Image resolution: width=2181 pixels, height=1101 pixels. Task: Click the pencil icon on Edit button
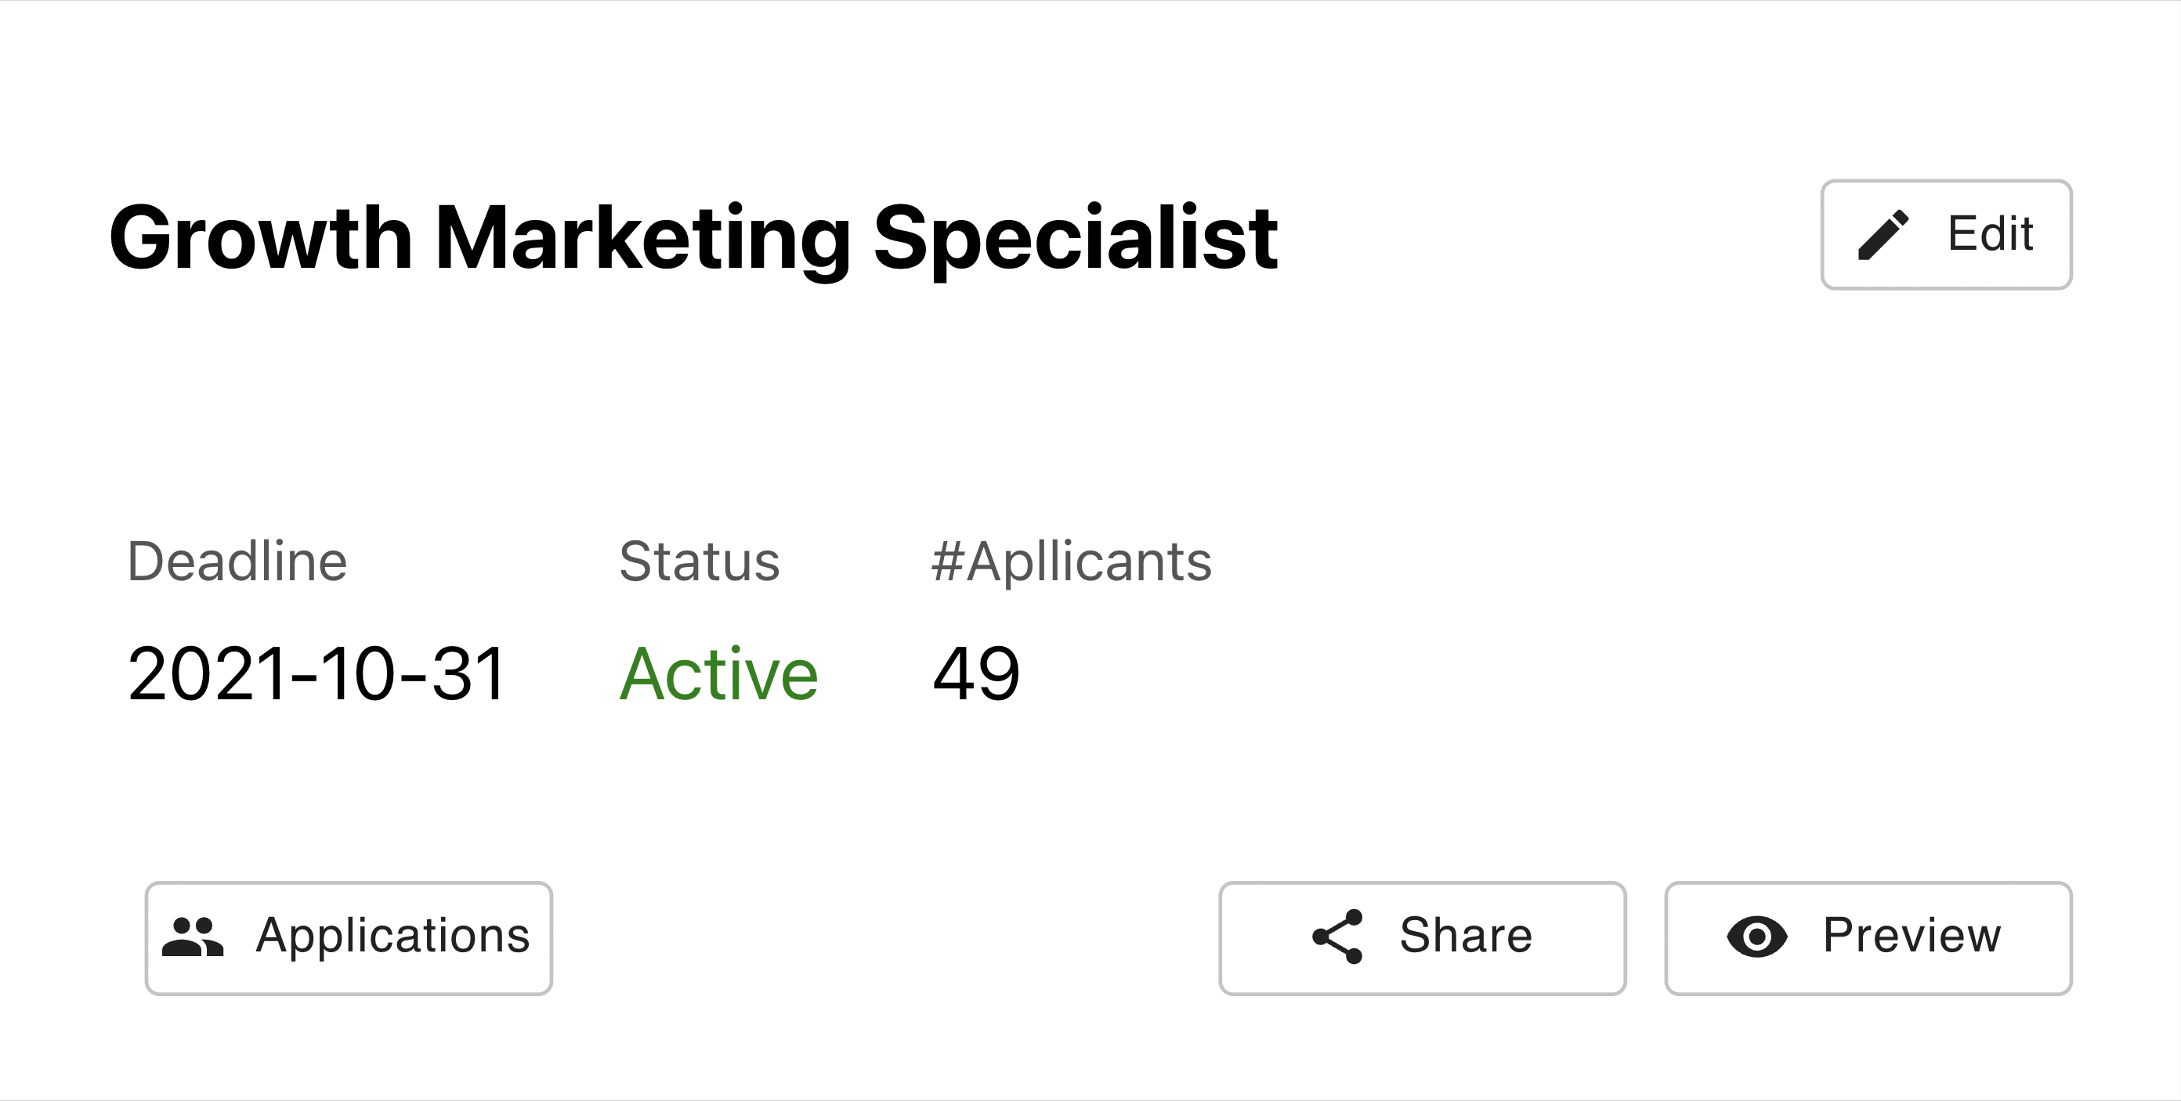click(x=1883, y=234)
